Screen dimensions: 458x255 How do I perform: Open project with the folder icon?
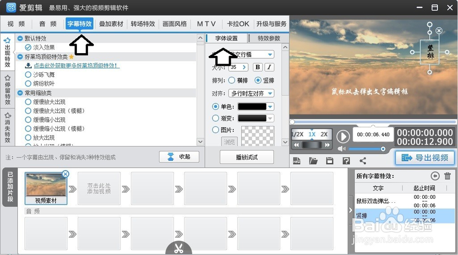point(313,161)
